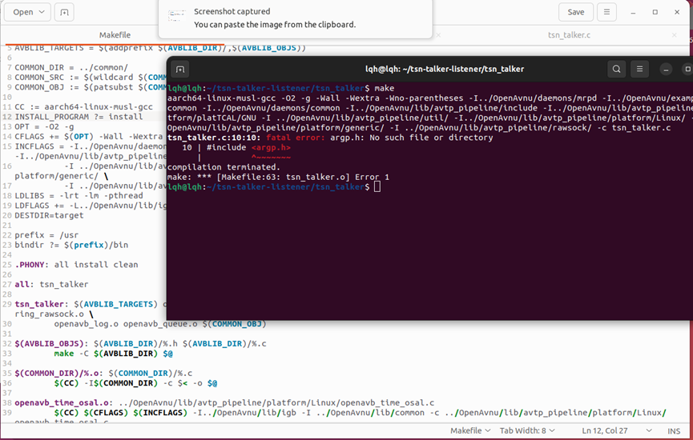
Task: Click 'make -C $(AVBLIB_DIR) $@' line
Action: click(x=113, y=354)
